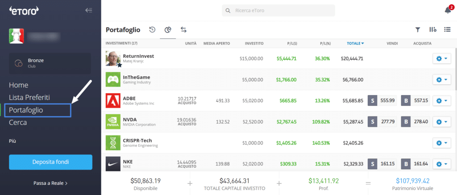The image size is (457, 195).
Task: Open the ADBE gear dropdown
Action: click(442, 100)
